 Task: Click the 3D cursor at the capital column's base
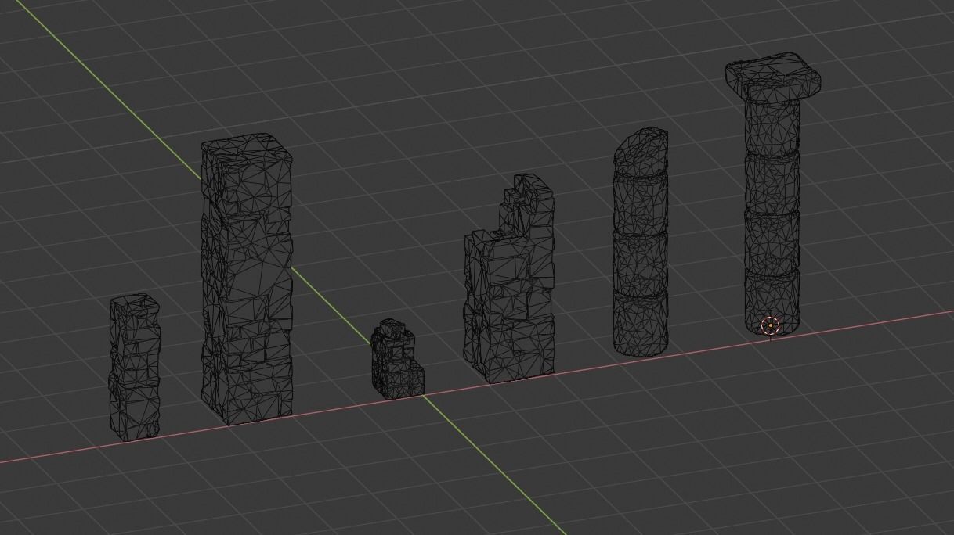tap(771, 326)
